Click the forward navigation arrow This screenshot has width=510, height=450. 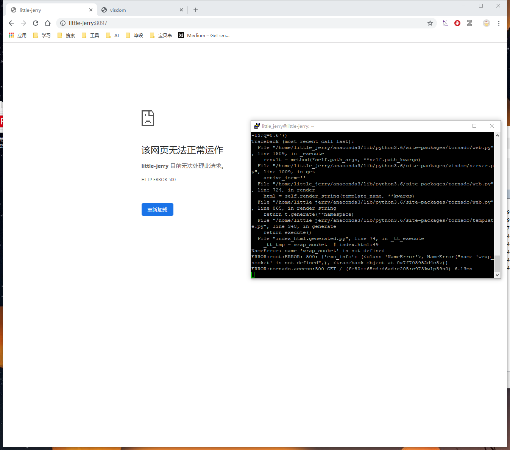[x=23, y=23]
